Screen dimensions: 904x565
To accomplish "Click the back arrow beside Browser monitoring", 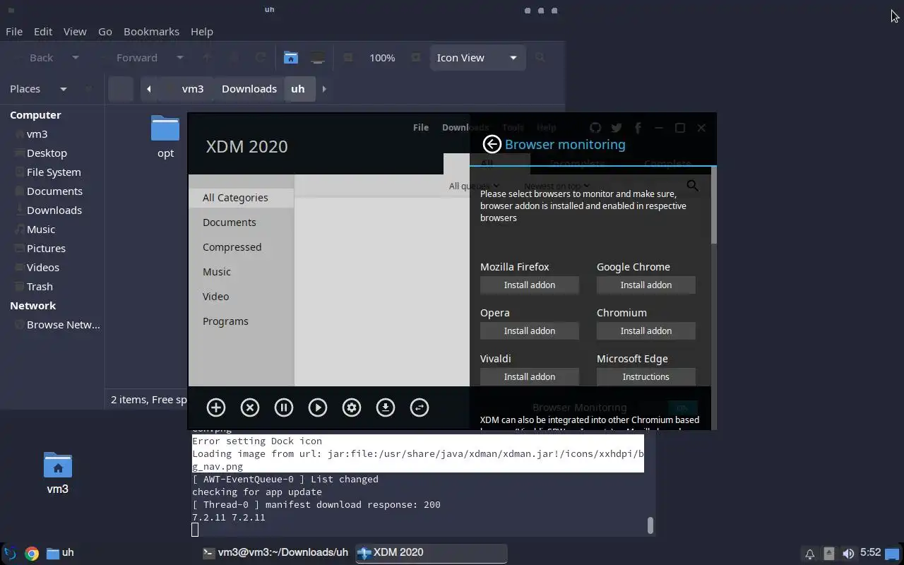I will [x=492, y=144].
